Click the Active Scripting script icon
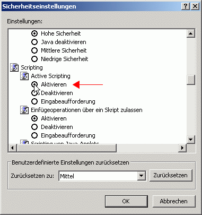The height and width of the screenshot is (215, 202). click(24, 76)
